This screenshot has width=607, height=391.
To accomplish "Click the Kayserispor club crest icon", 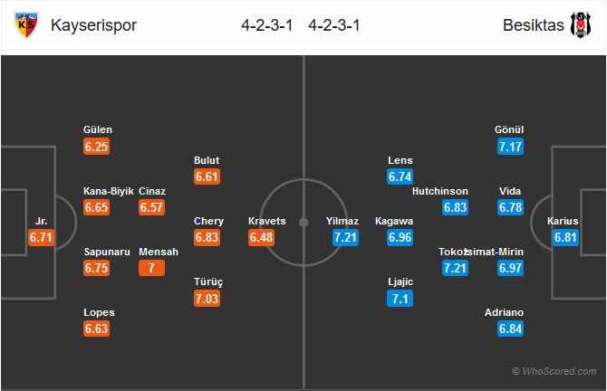I will [x=26, y=25].
